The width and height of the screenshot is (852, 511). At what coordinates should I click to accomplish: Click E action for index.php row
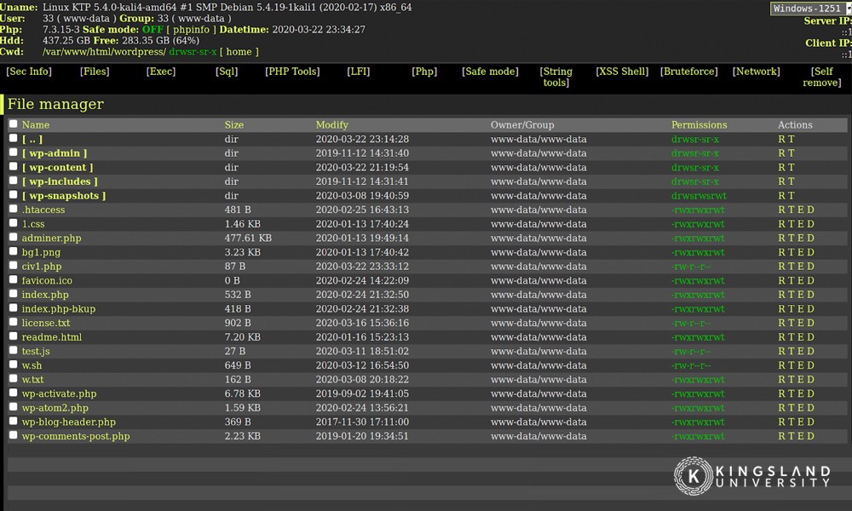tap(800, 295)
